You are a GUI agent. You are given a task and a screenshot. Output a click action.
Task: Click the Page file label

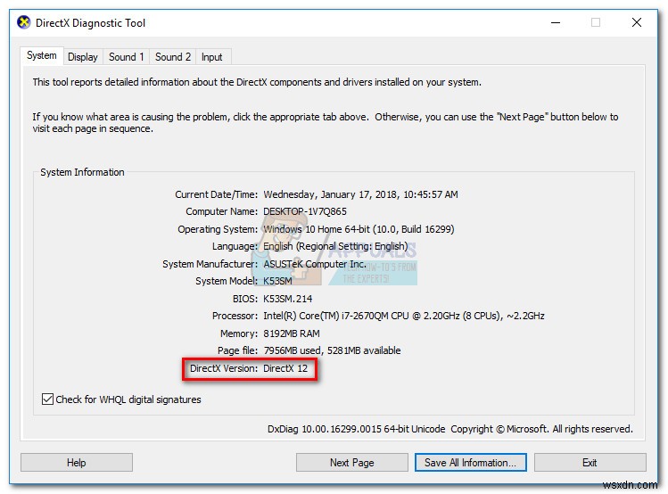coord(238,350)
